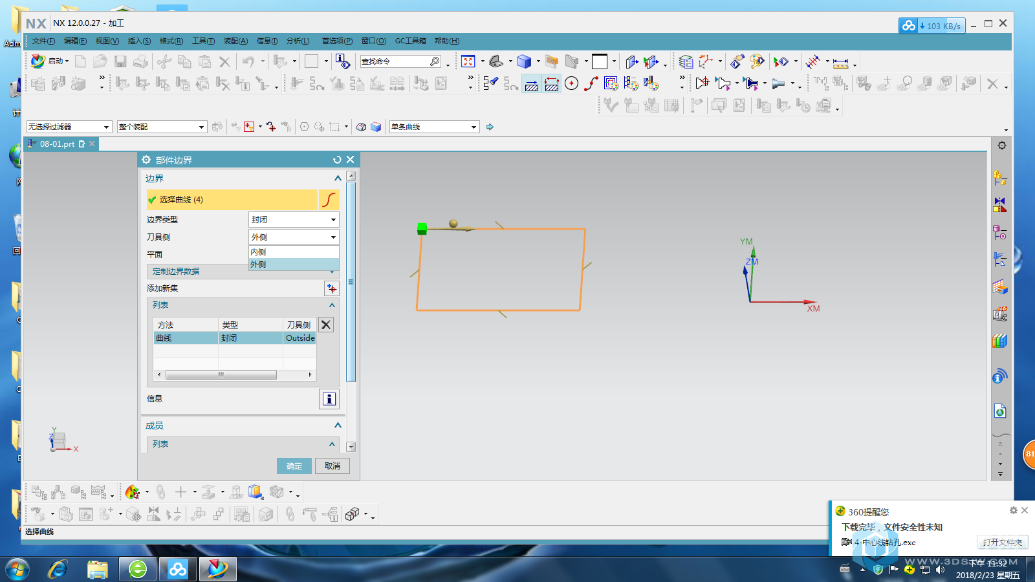Click the Start (启动) application icon
The image size is (1035, 582).
[x=38, y=61]
